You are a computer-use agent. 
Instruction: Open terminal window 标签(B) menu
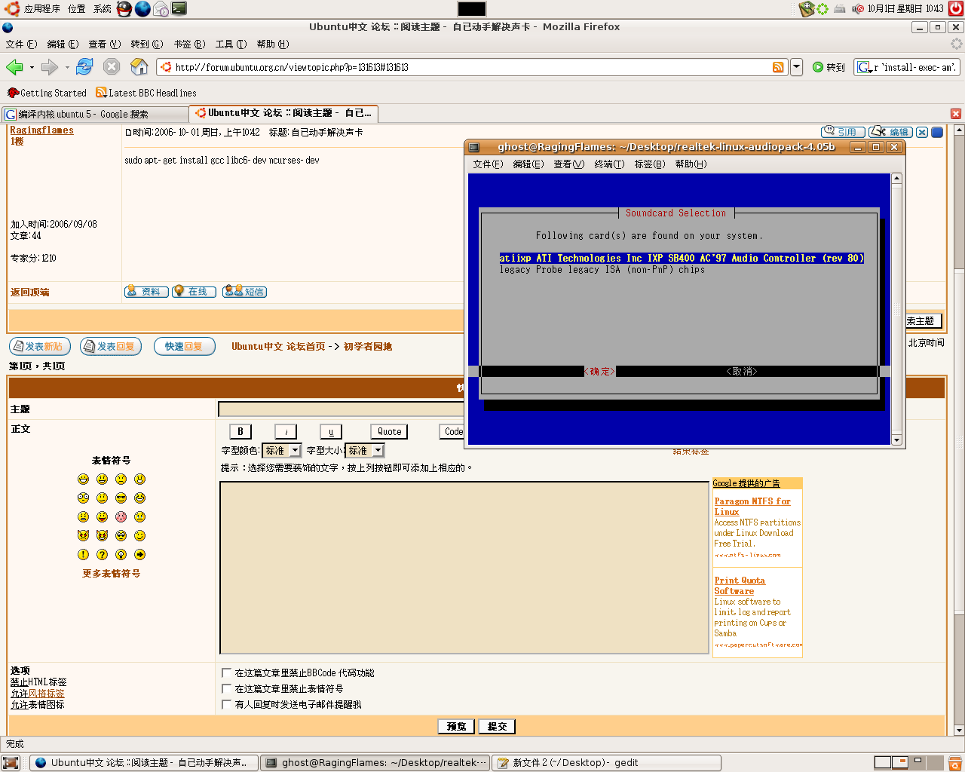pyautogui.click(x=649, y=164)
